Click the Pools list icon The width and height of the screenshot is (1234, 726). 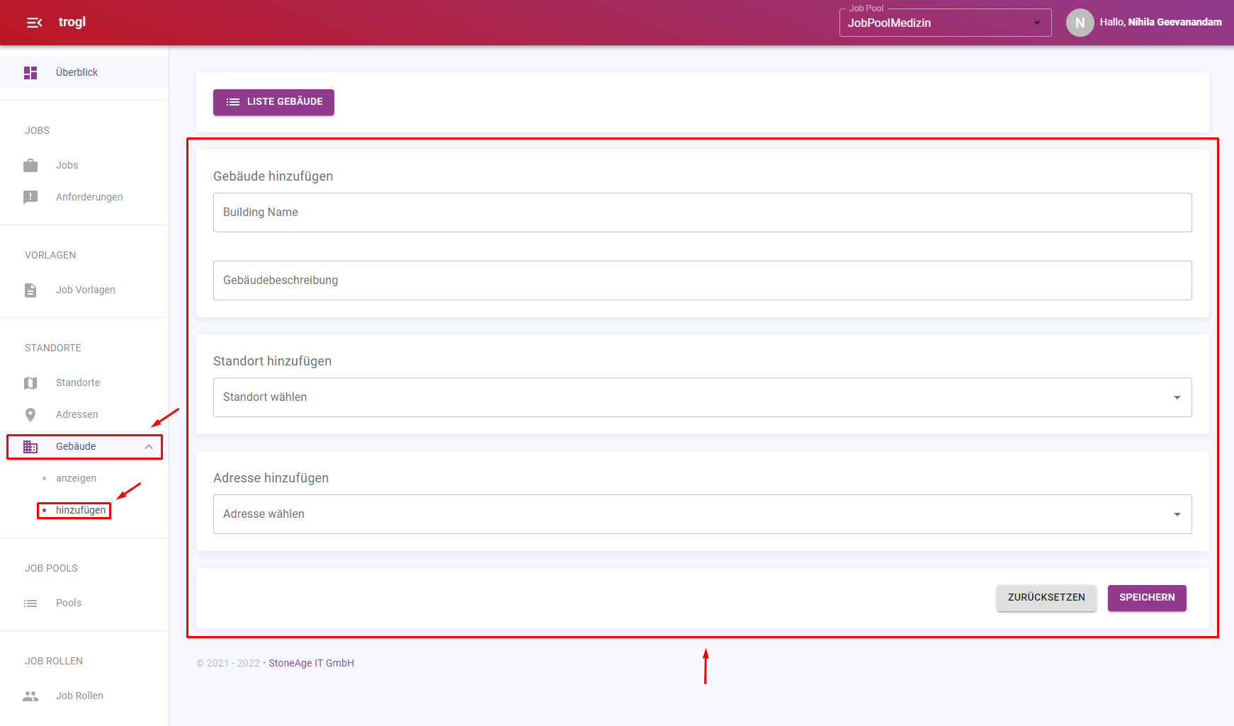(30, 603)
